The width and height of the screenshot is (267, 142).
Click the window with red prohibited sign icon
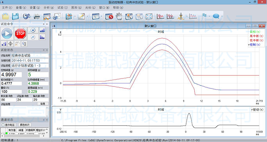(109, 16)
